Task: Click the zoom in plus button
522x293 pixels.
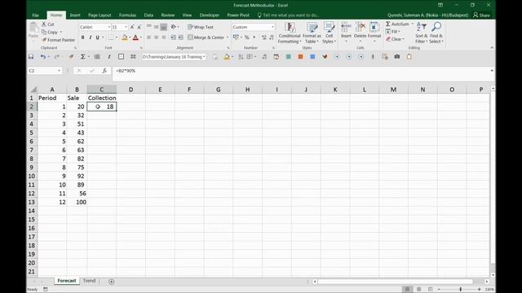Action: coord(479,290)
